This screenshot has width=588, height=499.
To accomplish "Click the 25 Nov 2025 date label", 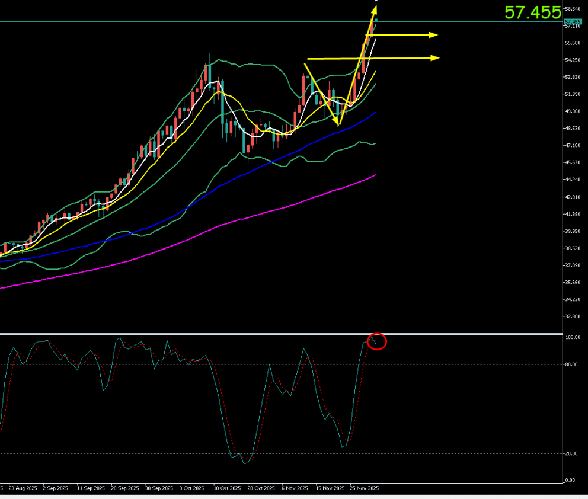I will click(x=364, y=488).
